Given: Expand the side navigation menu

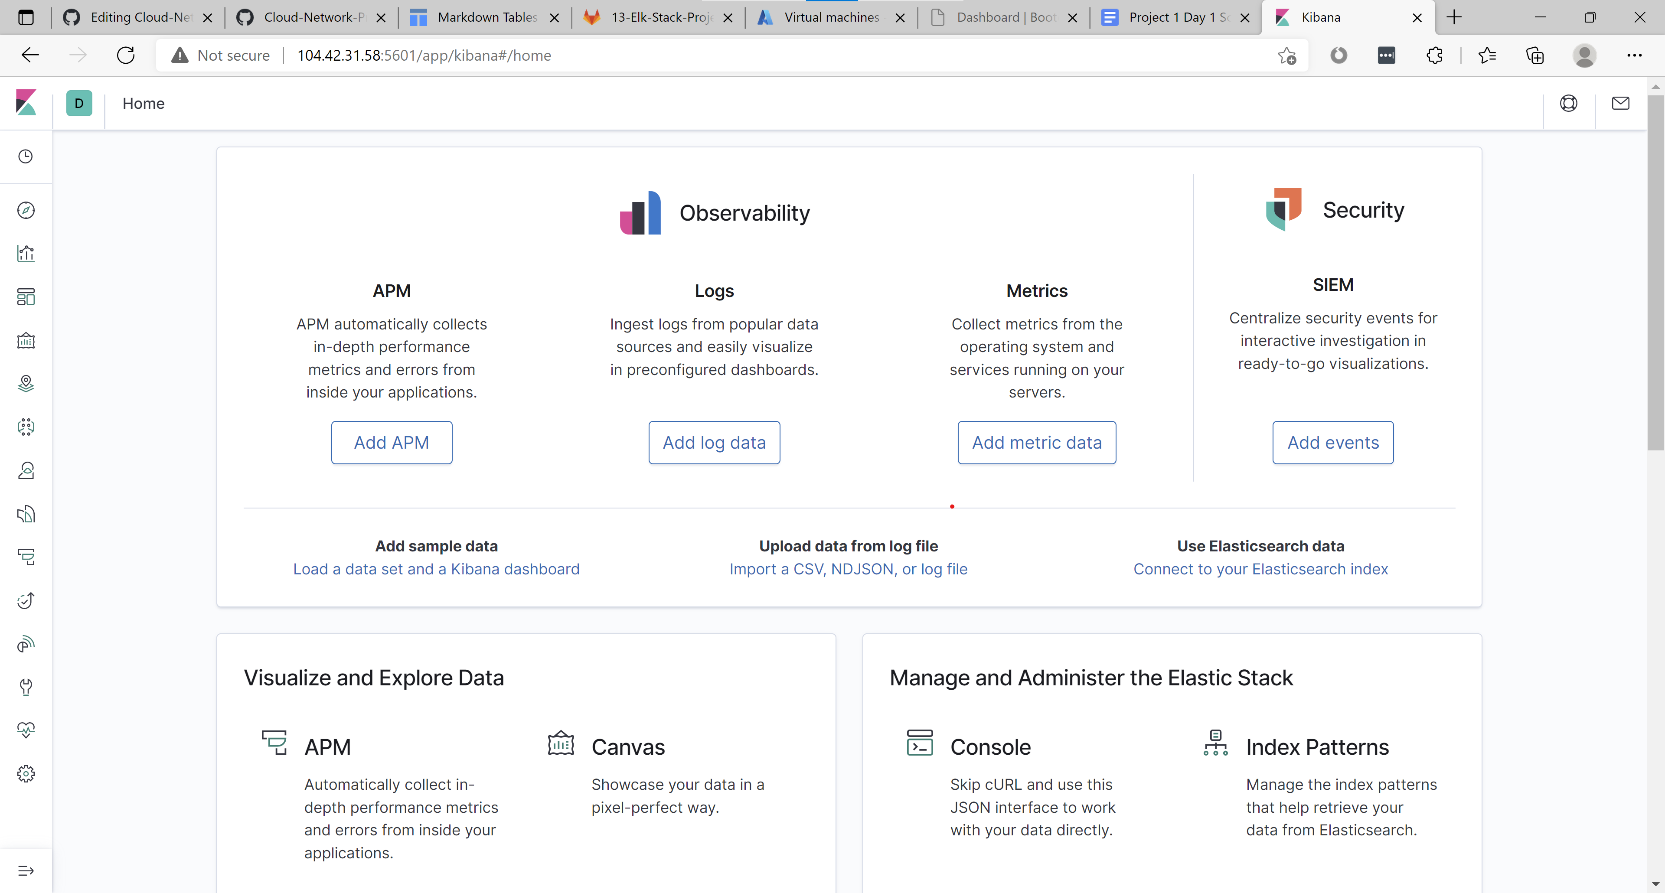Looking at the screenshot, I should pyautogui.click(x=26, y=870).
